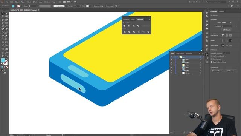Open the Effect menu
This screenshot has height=136, width=241.
35,2
